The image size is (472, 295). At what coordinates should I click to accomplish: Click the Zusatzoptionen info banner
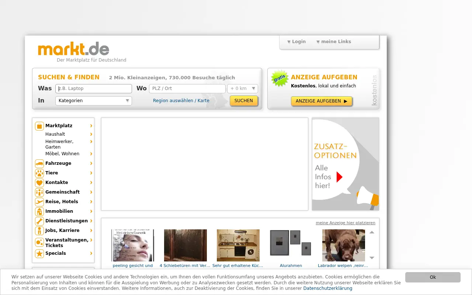point(346,164)
